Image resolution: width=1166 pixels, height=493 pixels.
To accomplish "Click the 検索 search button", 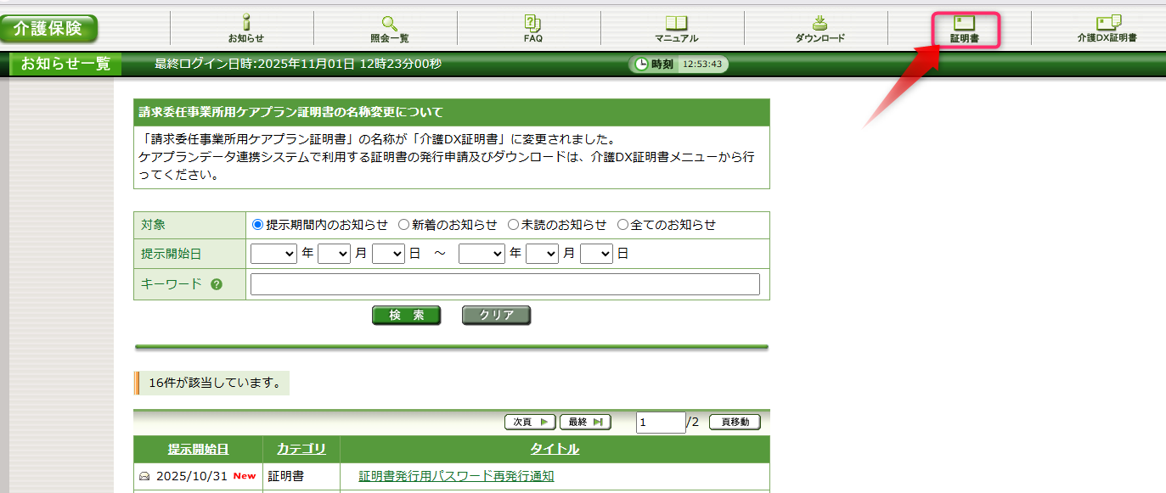I will [x=406, y=316].
